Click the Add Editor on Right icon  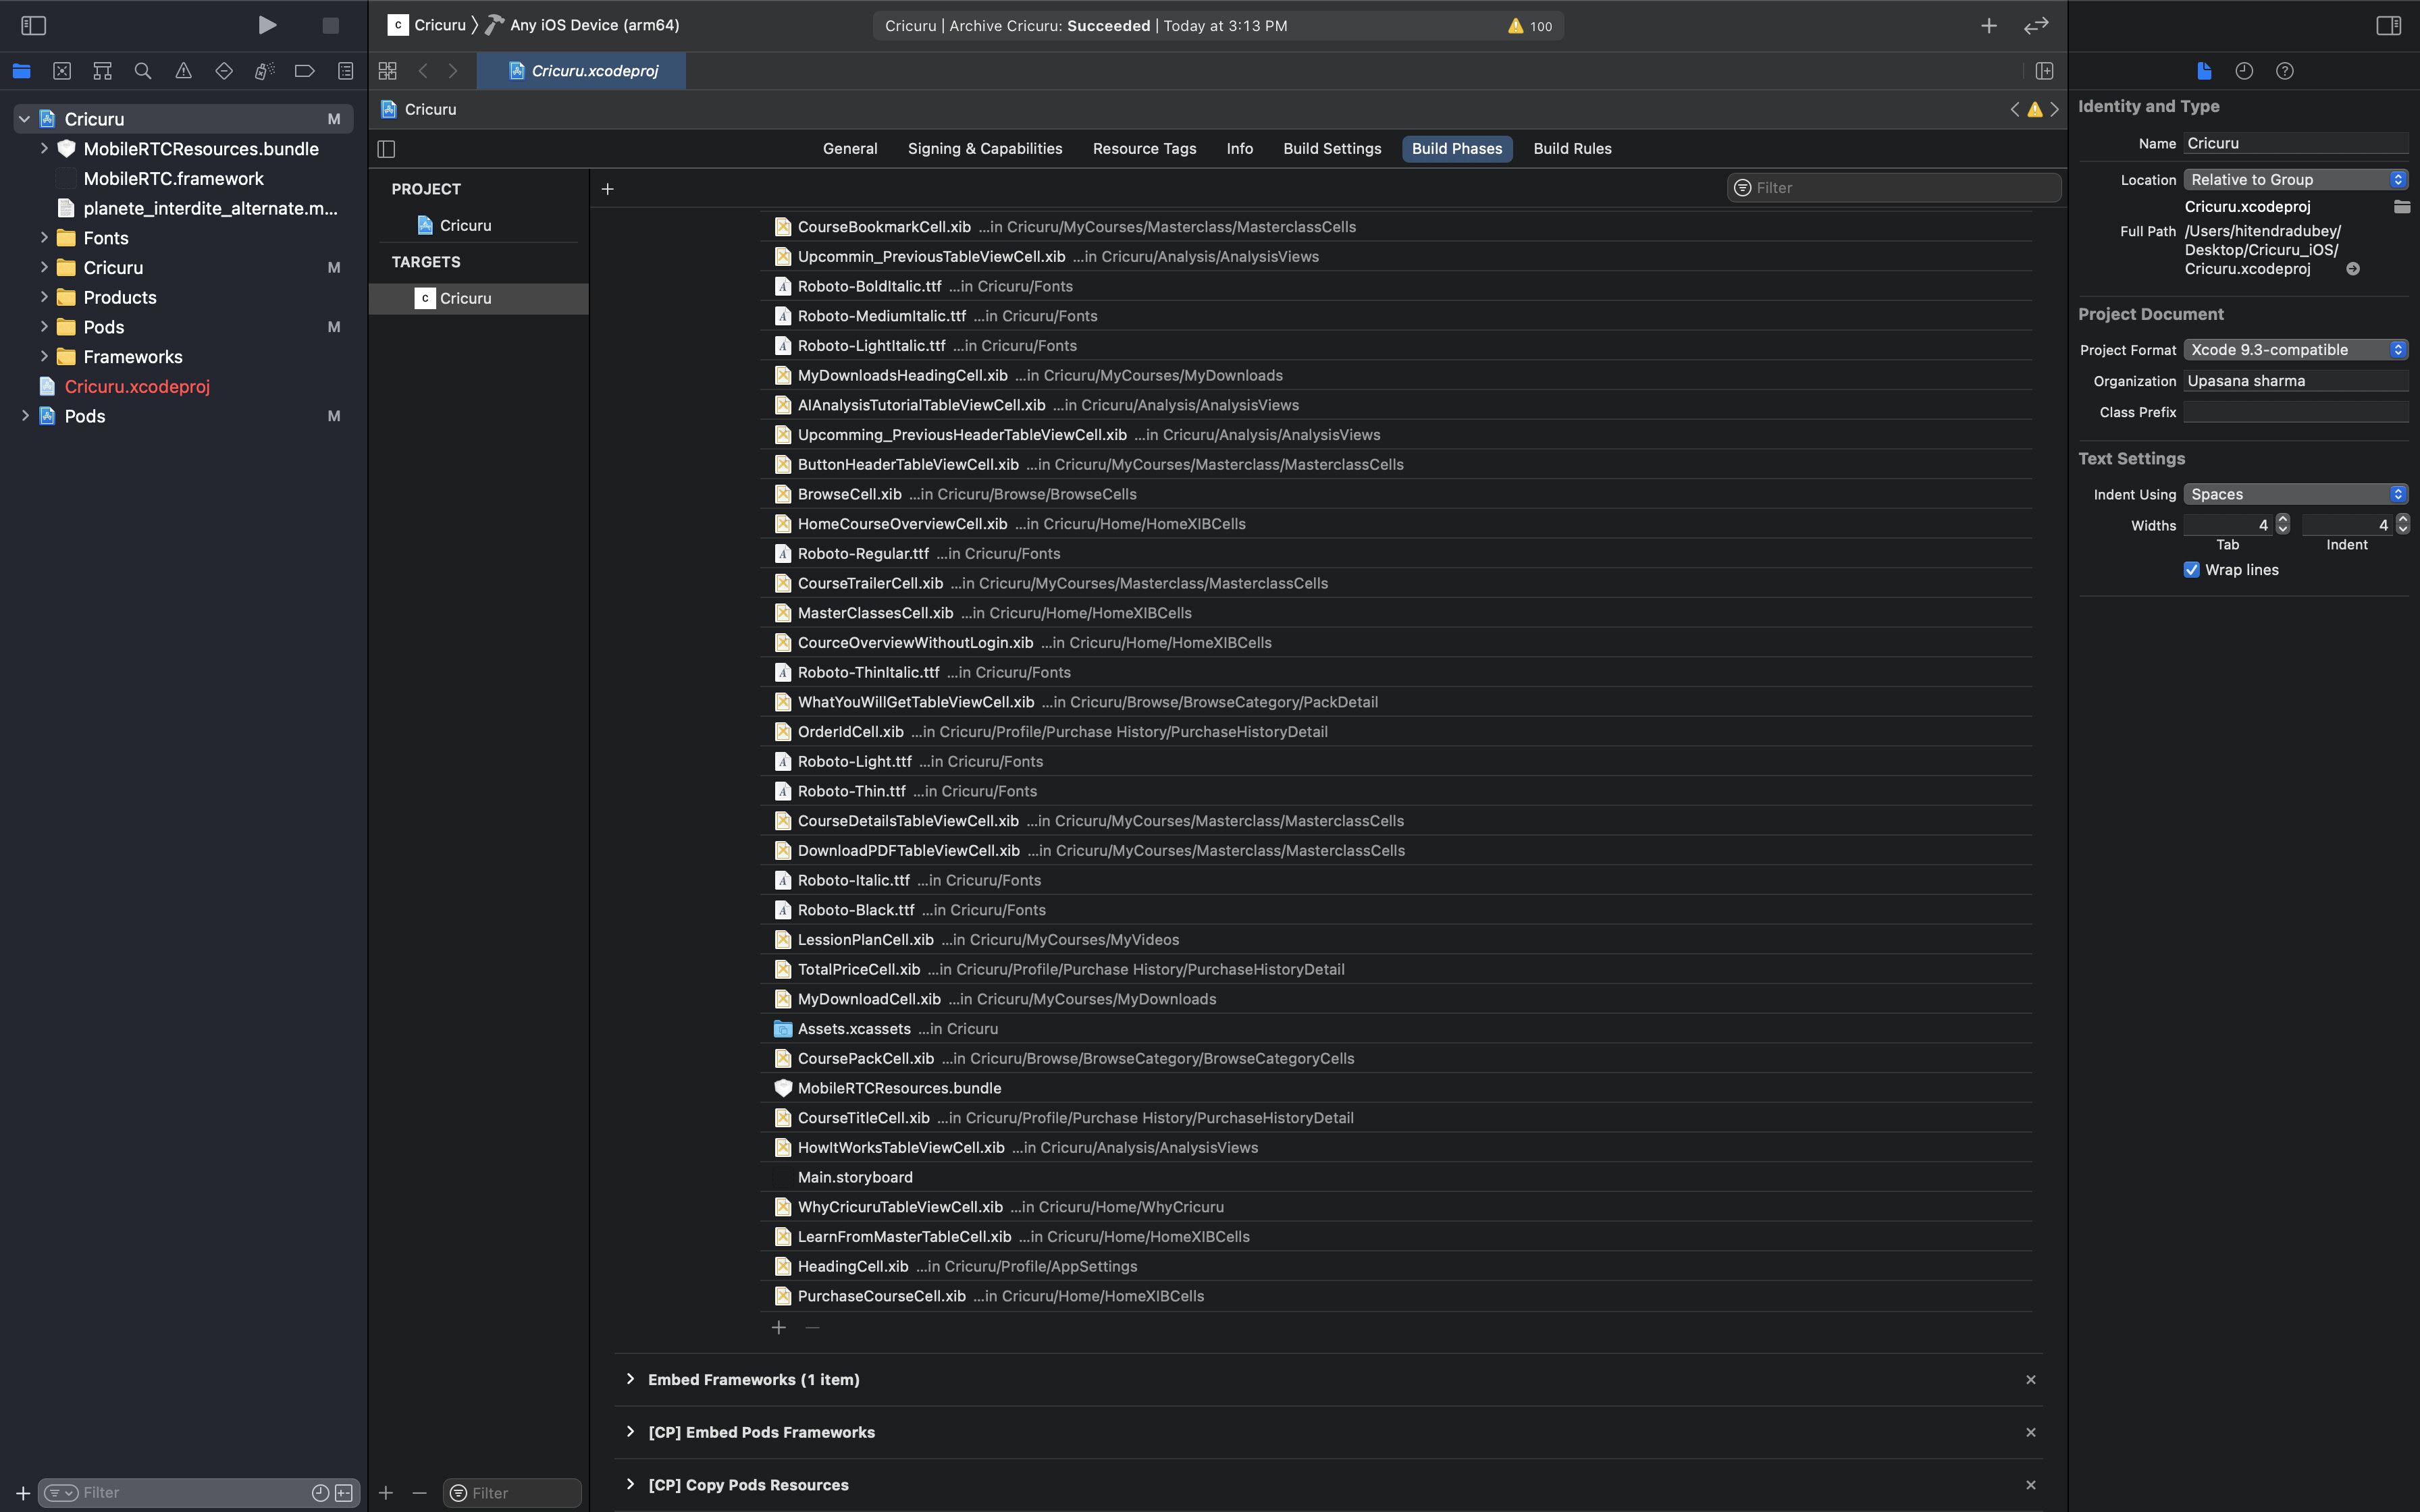pos(2044,71)
